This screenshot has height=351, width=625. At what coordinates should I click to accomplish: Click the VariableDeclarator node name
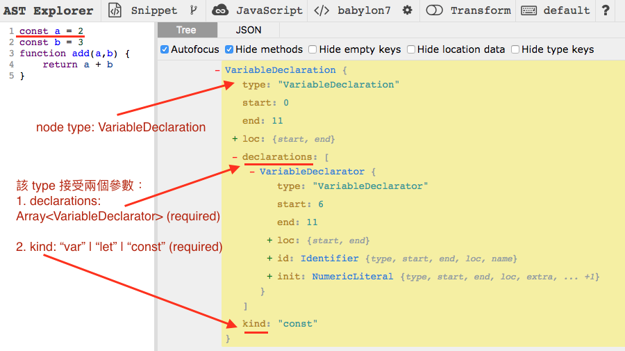(312, 172)
